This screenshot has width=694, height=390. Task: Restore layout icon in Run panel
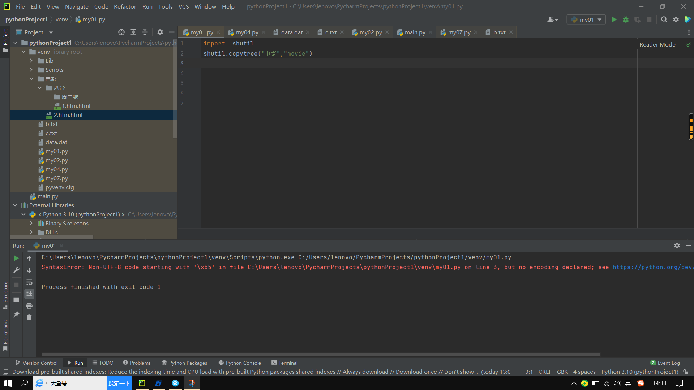16,300
